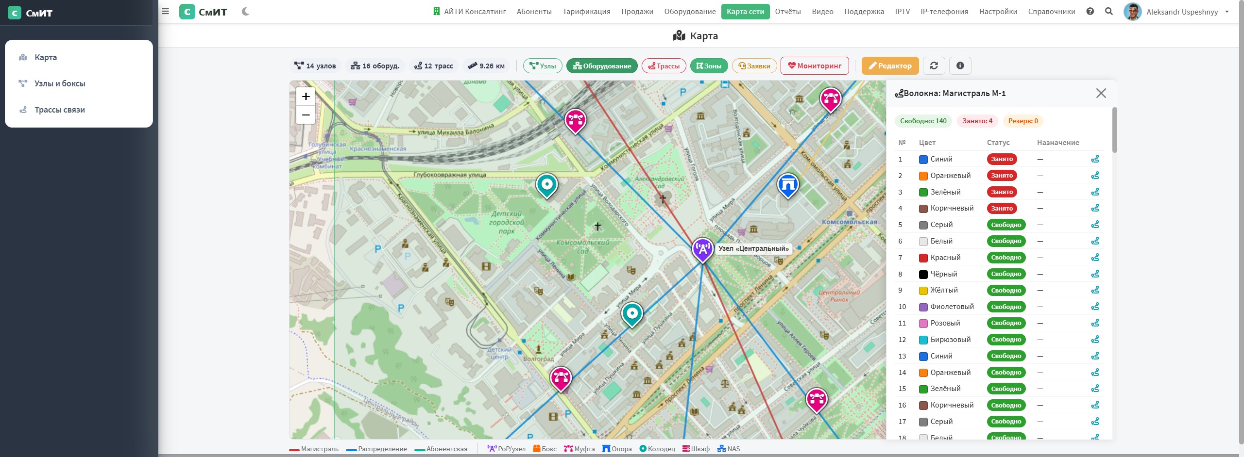1244x457 pixels.
Task: Toggle the Зоны layer filter
Action: click(x=709, y=66)
